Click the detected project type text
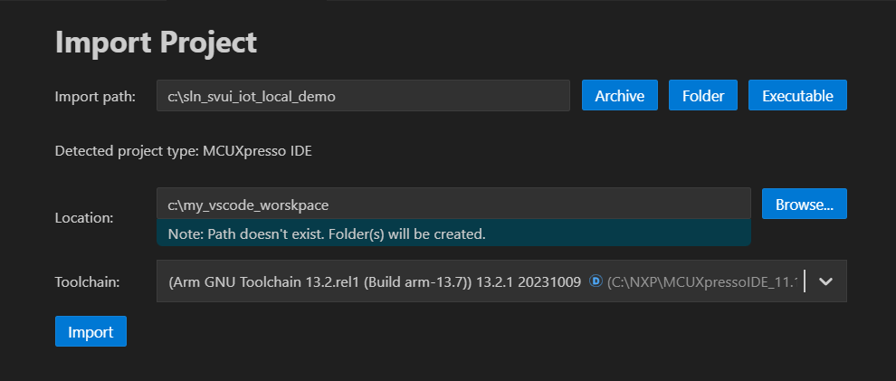 183,150
